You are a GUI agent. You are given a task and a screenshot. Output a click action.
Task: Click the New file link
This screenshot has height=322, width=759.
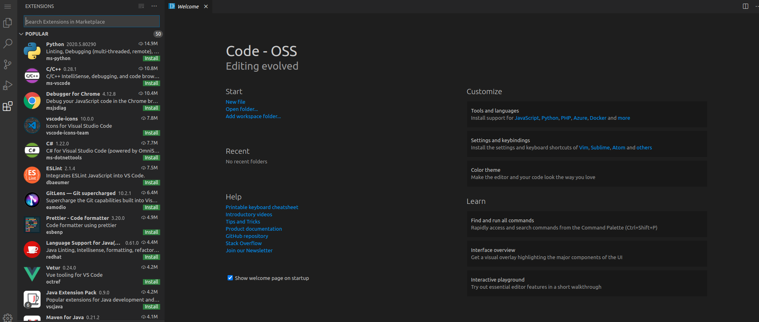[235, 102]
